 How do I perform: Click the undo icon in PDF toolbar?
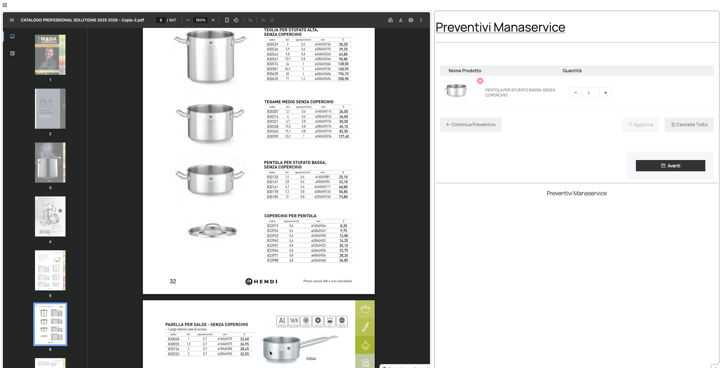pyautogui.click(x=263, y=20)
